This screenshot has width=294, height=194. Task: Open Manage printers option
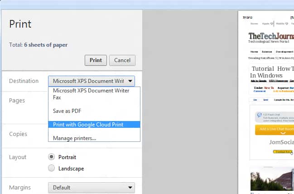pyautogui.click(x=74, y=138)
